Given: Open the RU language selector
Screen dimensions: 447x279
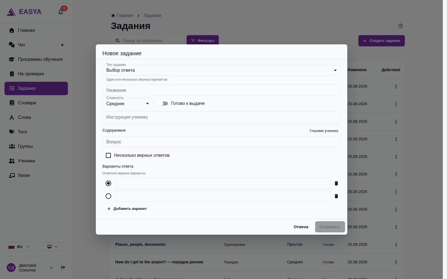Looking at the screenshot, I should tap(20, 247).
